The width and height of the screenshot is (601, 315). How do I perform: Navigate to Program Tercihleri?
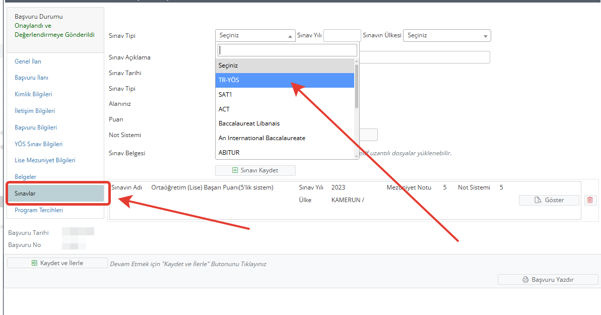tap(39, 210)
